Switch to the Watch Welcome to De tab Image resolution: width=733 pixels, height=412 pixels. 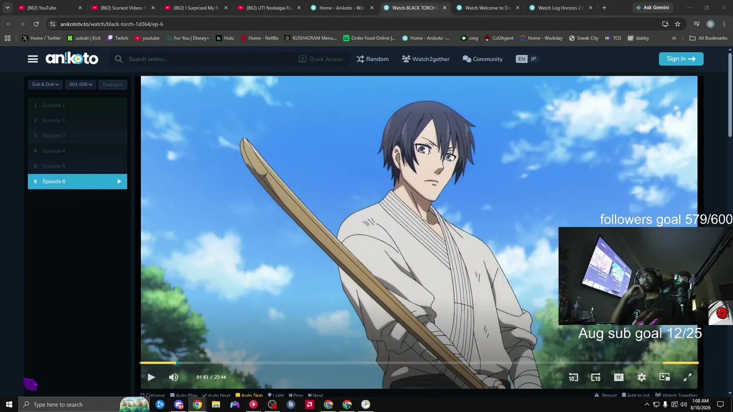click(x=487, y=8)
